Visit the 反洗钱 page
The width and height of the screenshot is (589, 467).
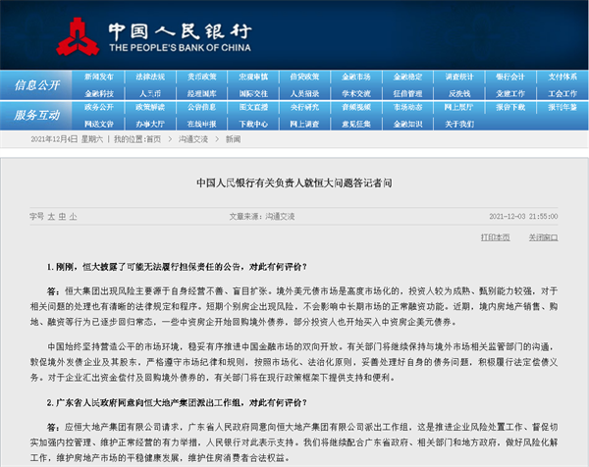coord(459,93)
